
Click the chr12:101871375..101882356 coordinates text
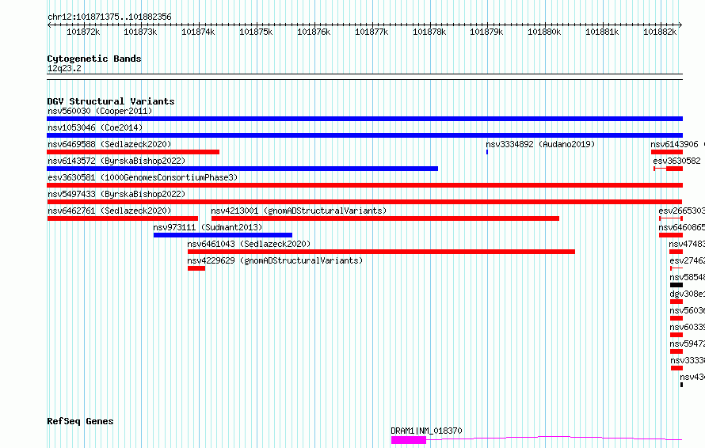click(109, 17)
